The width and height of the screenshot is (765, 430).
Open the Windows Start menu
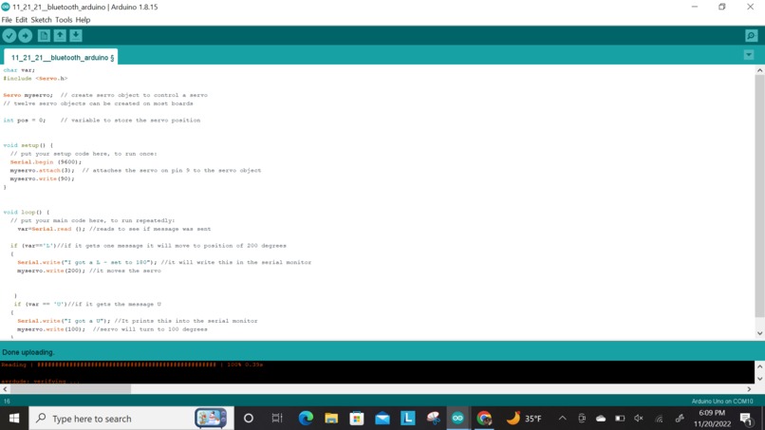tap(14, 419)
